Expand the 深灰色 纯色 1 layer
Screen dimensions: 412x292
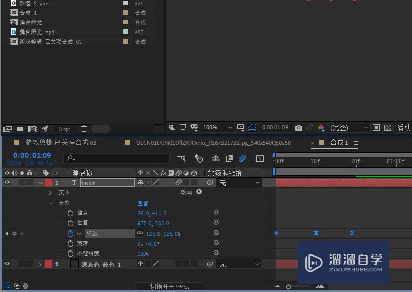[40, 264]
